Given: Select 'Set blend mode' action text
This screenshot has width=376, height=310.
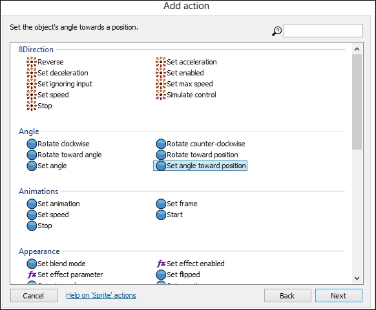Looking at the screenshot, I should (61, 264).
